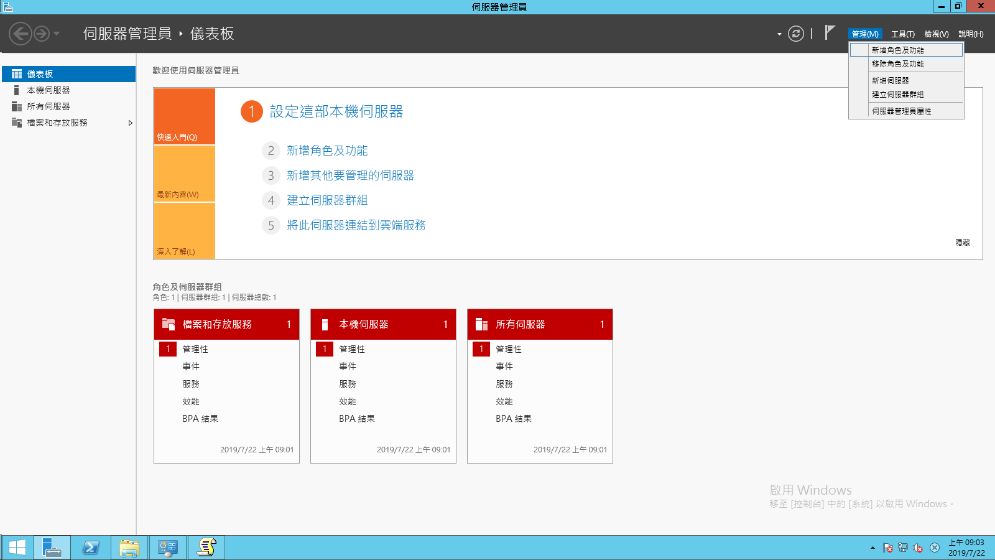
Task: Click the 建立伺服器群組 quick start link
Action: [326, 200]
